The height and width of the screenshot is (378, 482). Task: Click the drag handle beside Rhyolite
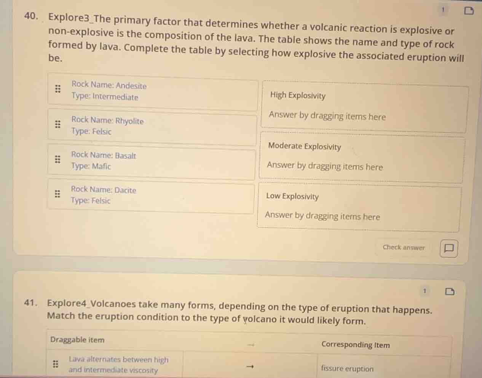57,124
